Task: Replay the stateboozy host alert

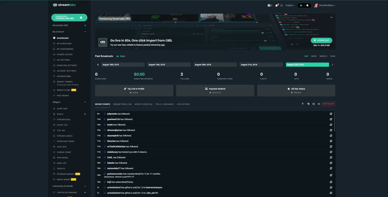Action: point(331,152)
